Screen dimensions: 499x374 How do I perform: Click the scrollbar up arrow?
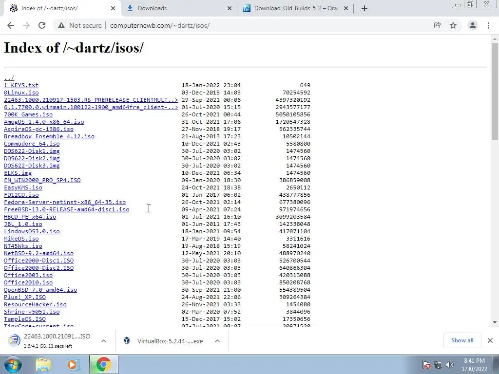pyautogui.click(x=495, y=39)
